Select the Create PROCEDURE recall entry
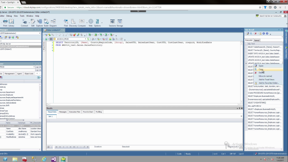 (x=264, y=93)
